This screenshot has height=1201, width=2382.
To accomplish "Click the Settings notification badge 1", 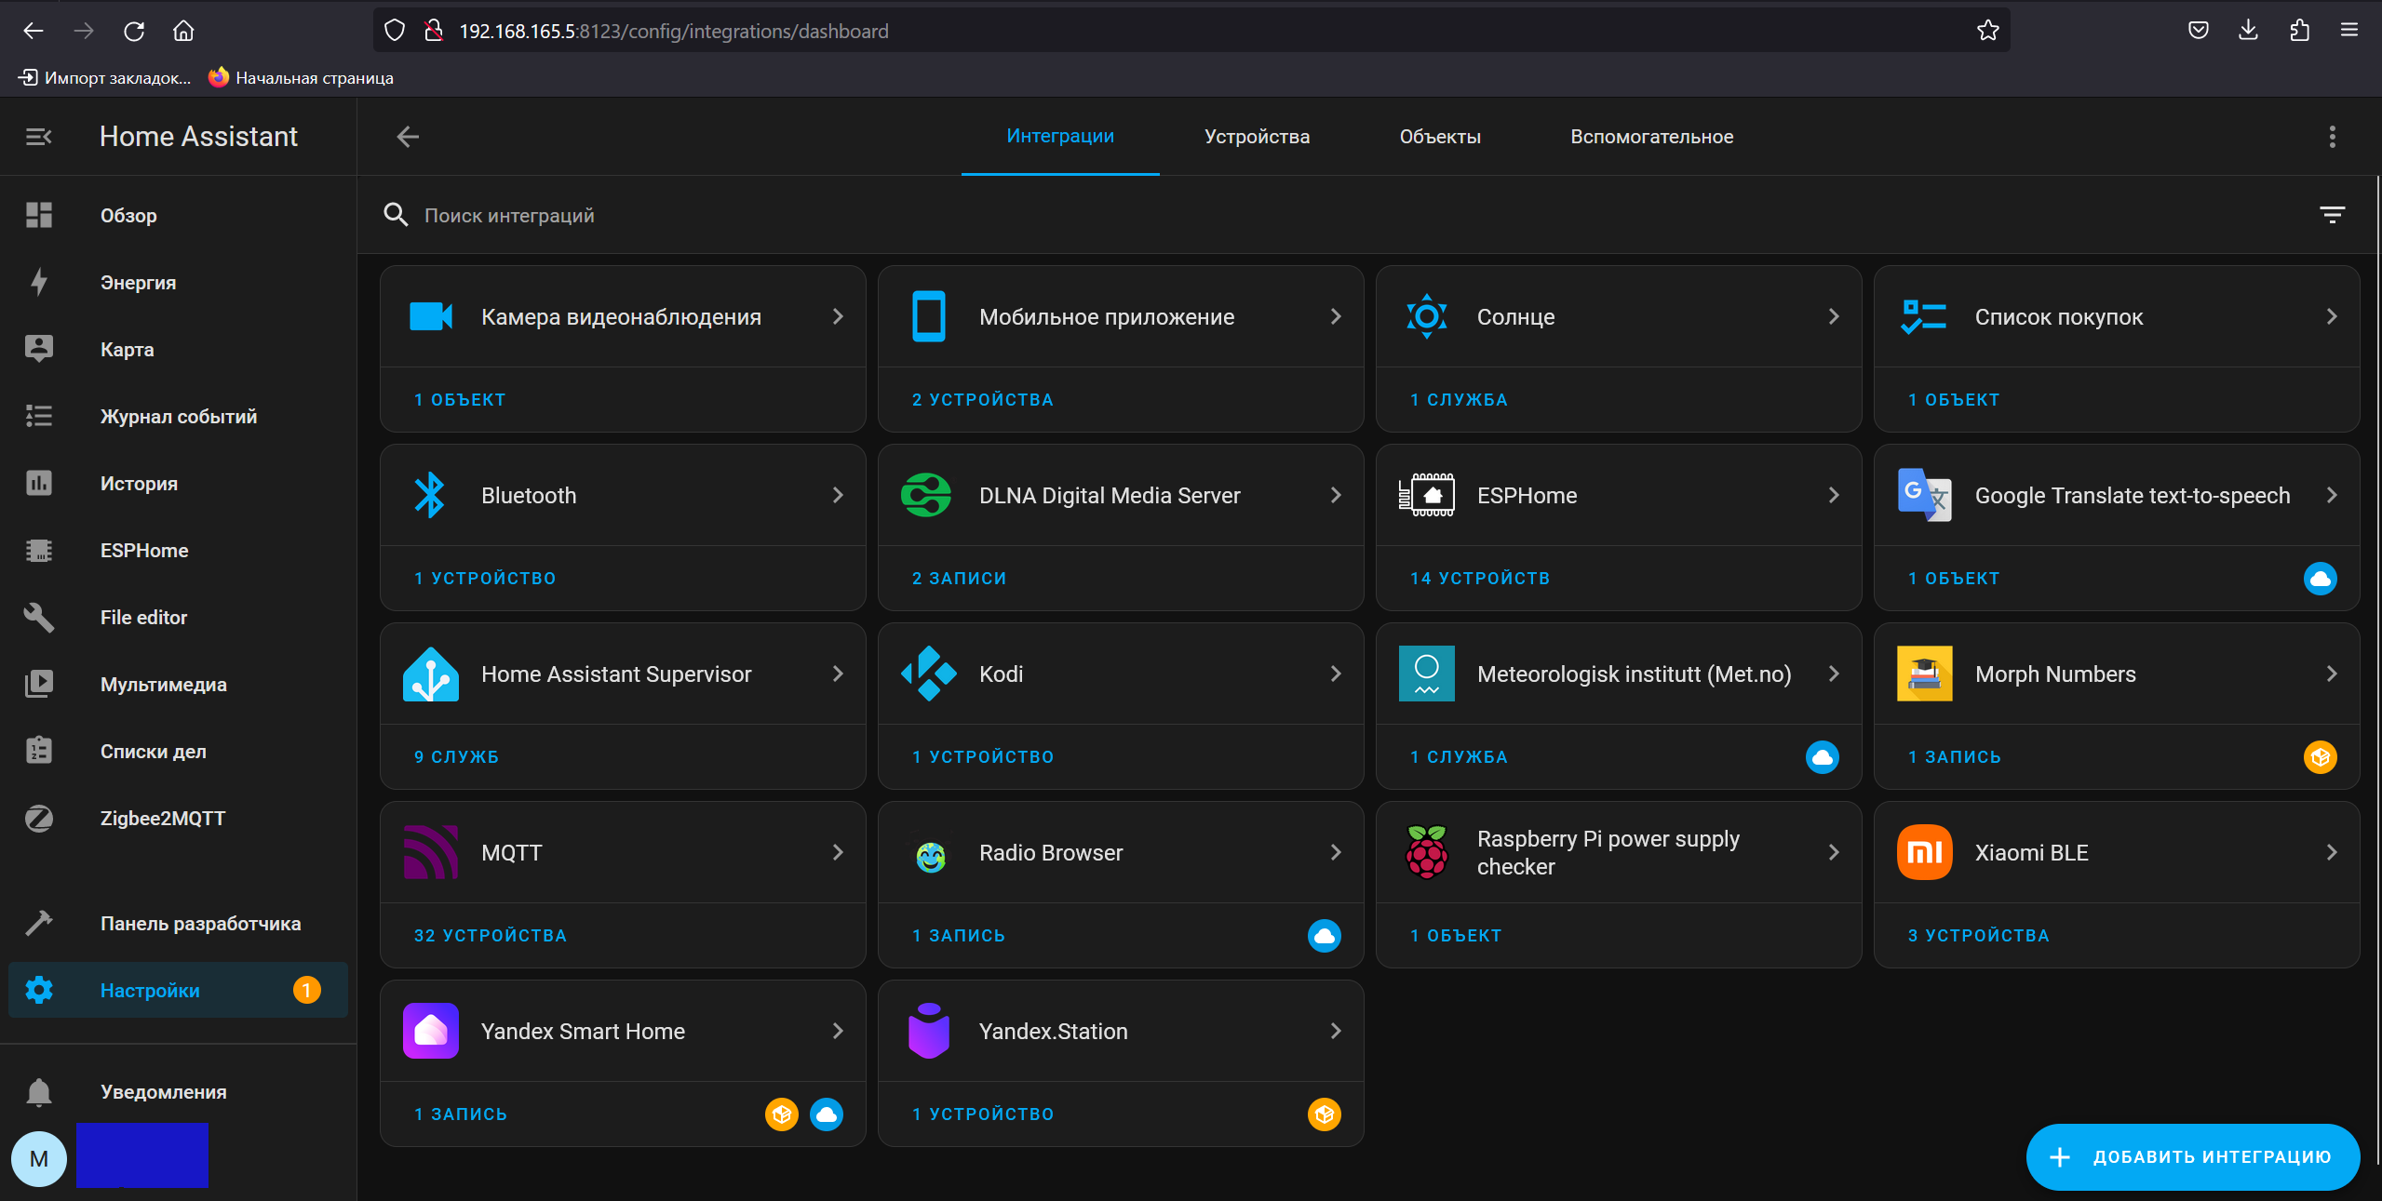I will 306,990.
